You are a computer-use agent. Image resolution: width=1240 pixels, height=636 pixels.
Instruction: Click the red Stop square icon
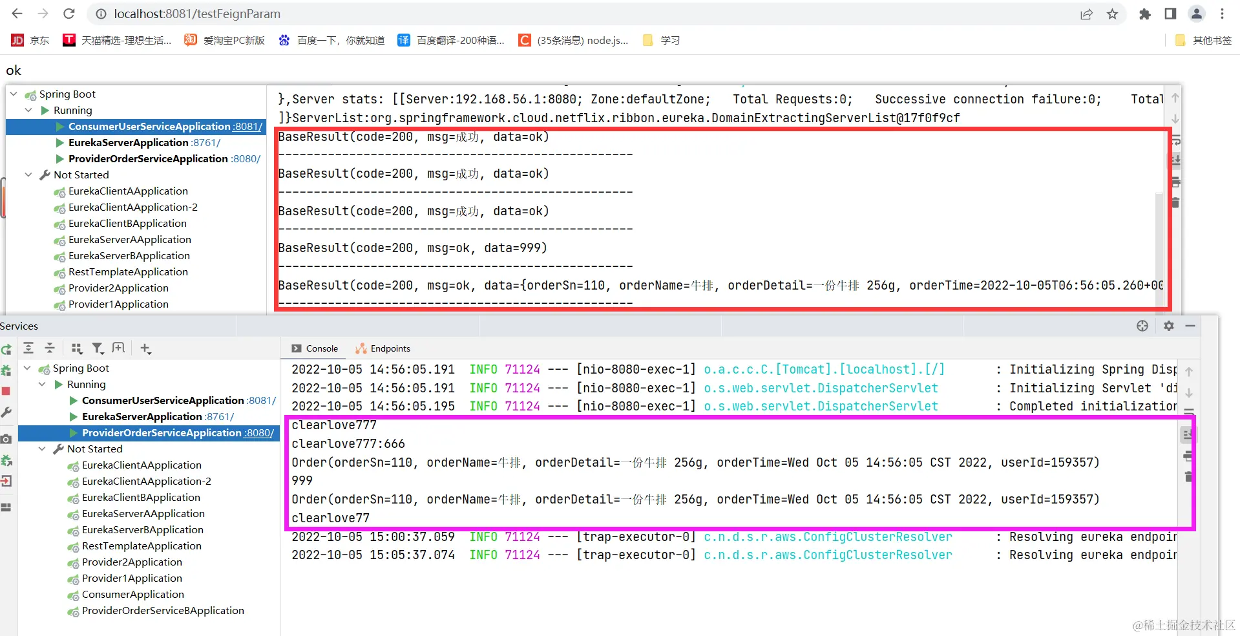[x=6, y=391]
